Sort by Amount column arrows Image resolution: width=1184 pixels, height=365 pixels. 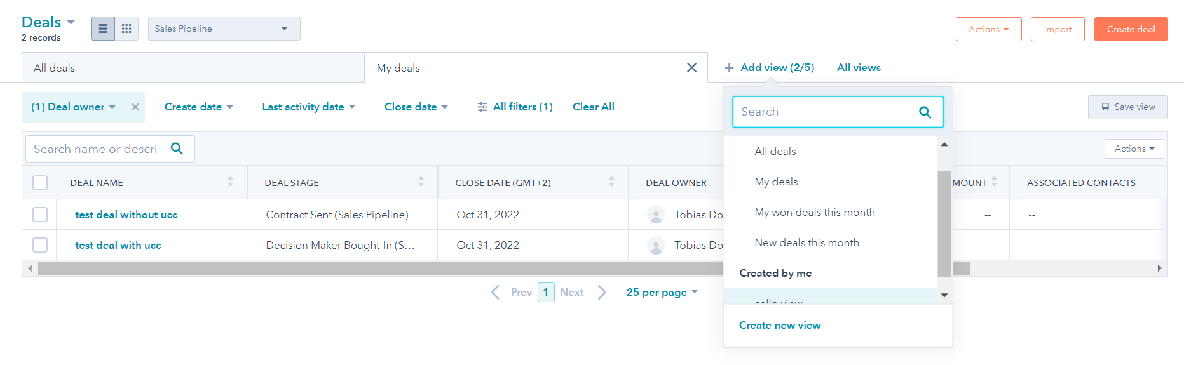pos(994,182)
